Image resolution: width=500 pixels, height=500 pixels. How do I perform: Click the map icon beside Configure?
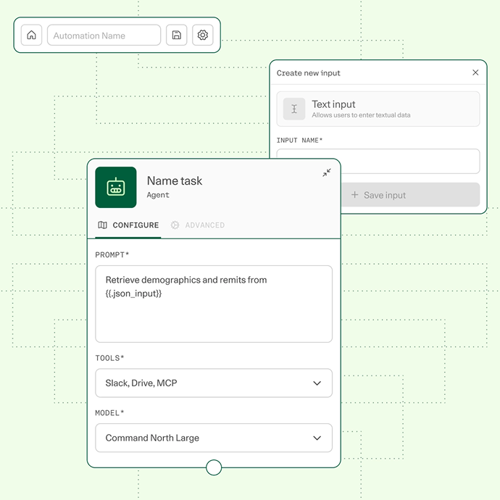[x=102, y=225]
